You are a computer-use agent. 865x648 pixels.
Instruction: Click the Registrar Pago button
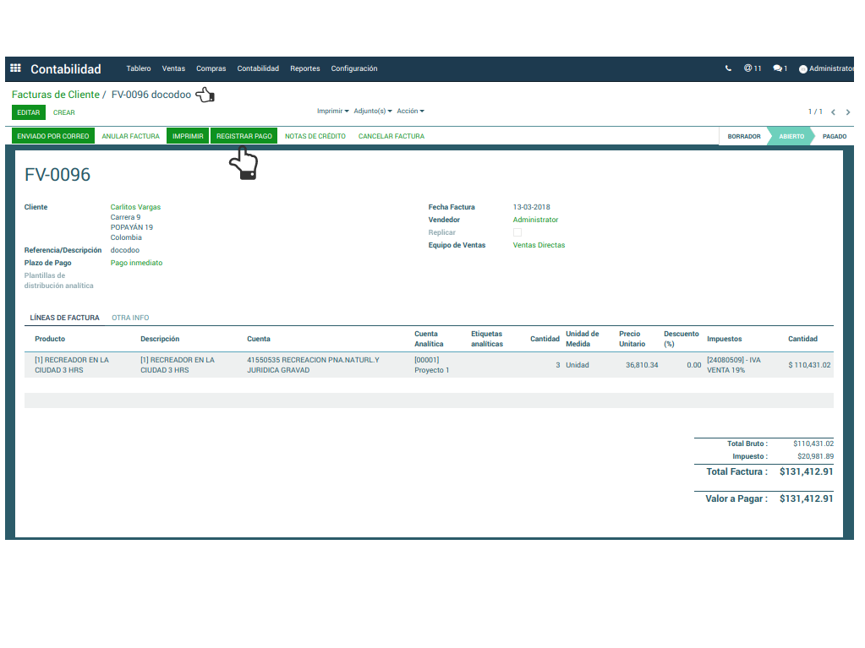coord(244,136)
